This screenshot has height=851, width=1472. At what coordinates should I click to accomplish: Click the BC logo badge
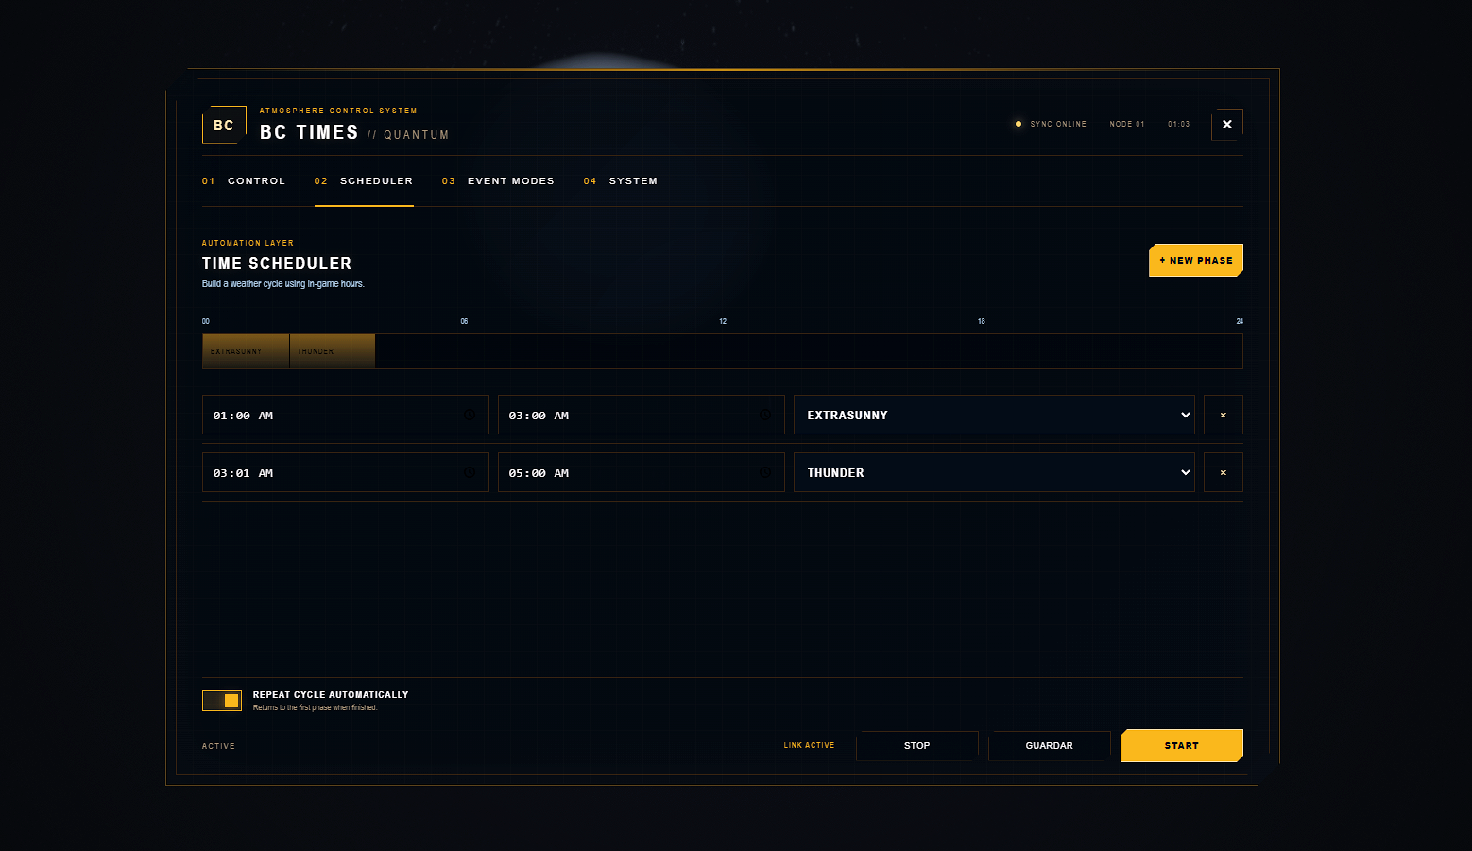pos(224,125)
